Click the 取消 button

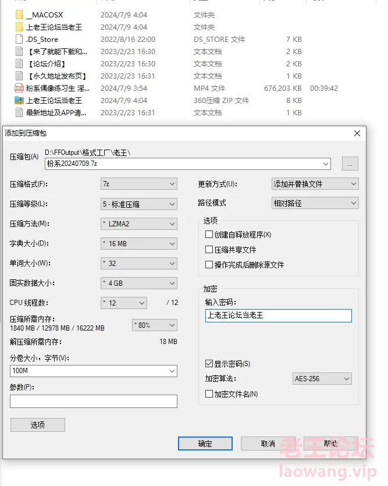point(268,444)
